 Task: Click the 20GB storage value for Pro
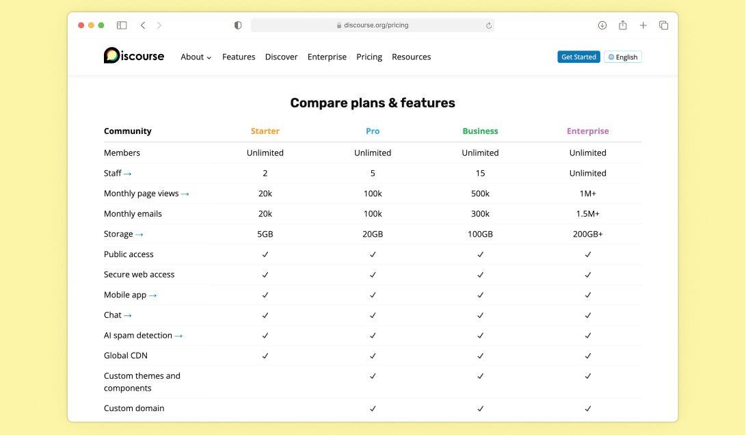coord(373,234)
